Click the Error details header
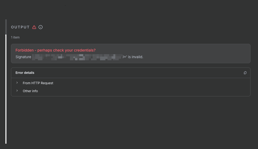This screenshot has height=149, width=258. (x=25, y=73)
